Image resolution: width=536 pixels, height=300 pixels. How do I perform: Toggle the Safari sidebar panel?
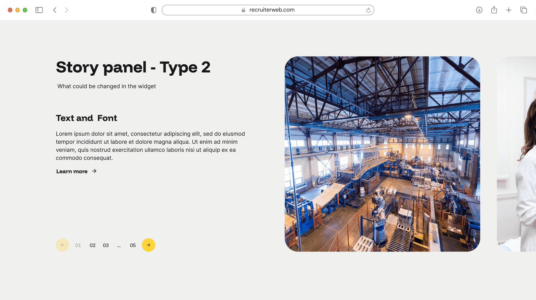[x=39, y=10]
